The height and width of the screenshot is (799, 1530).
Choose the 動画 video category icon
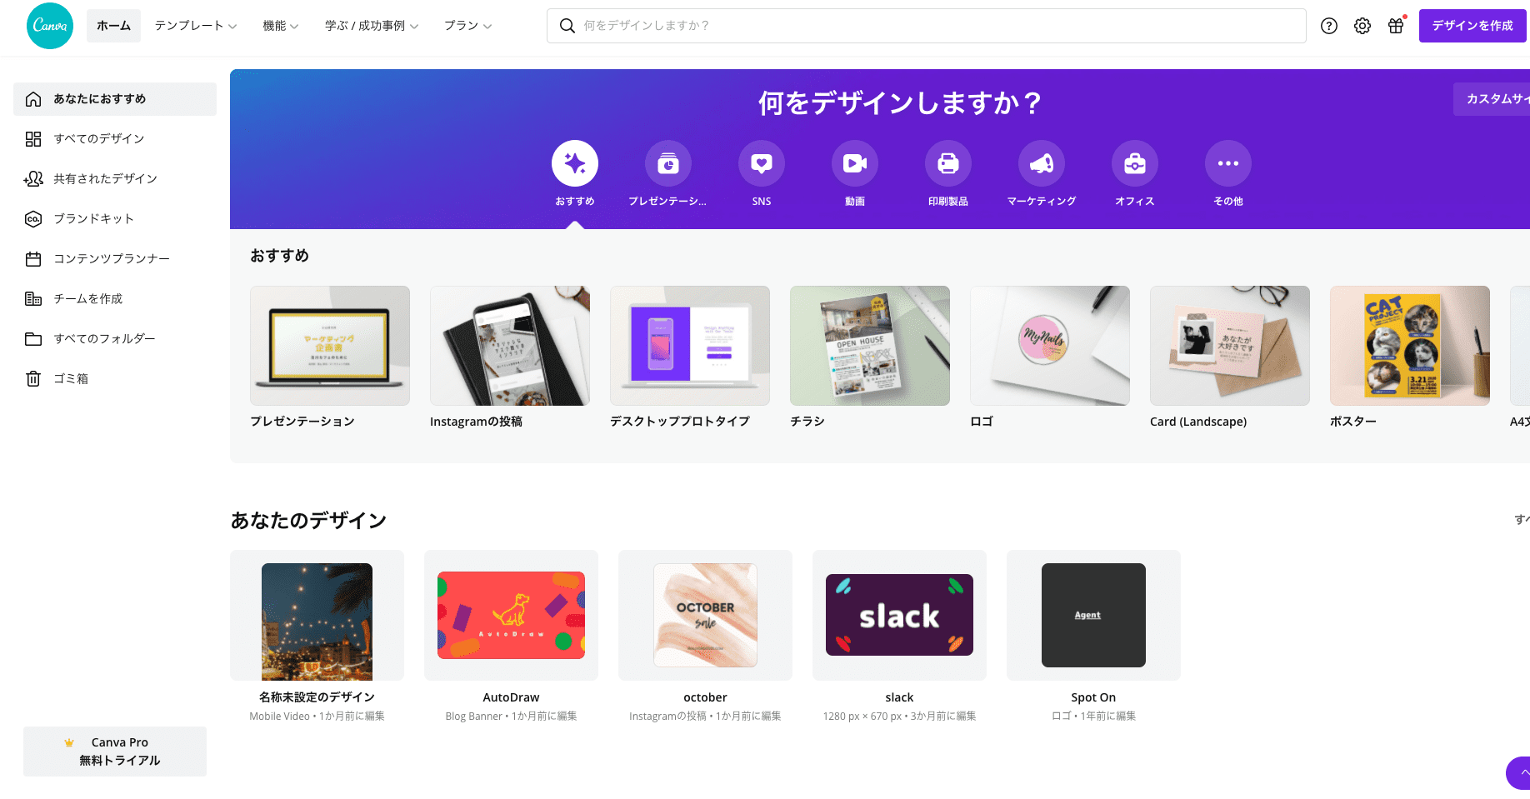(x=855, y=163)
